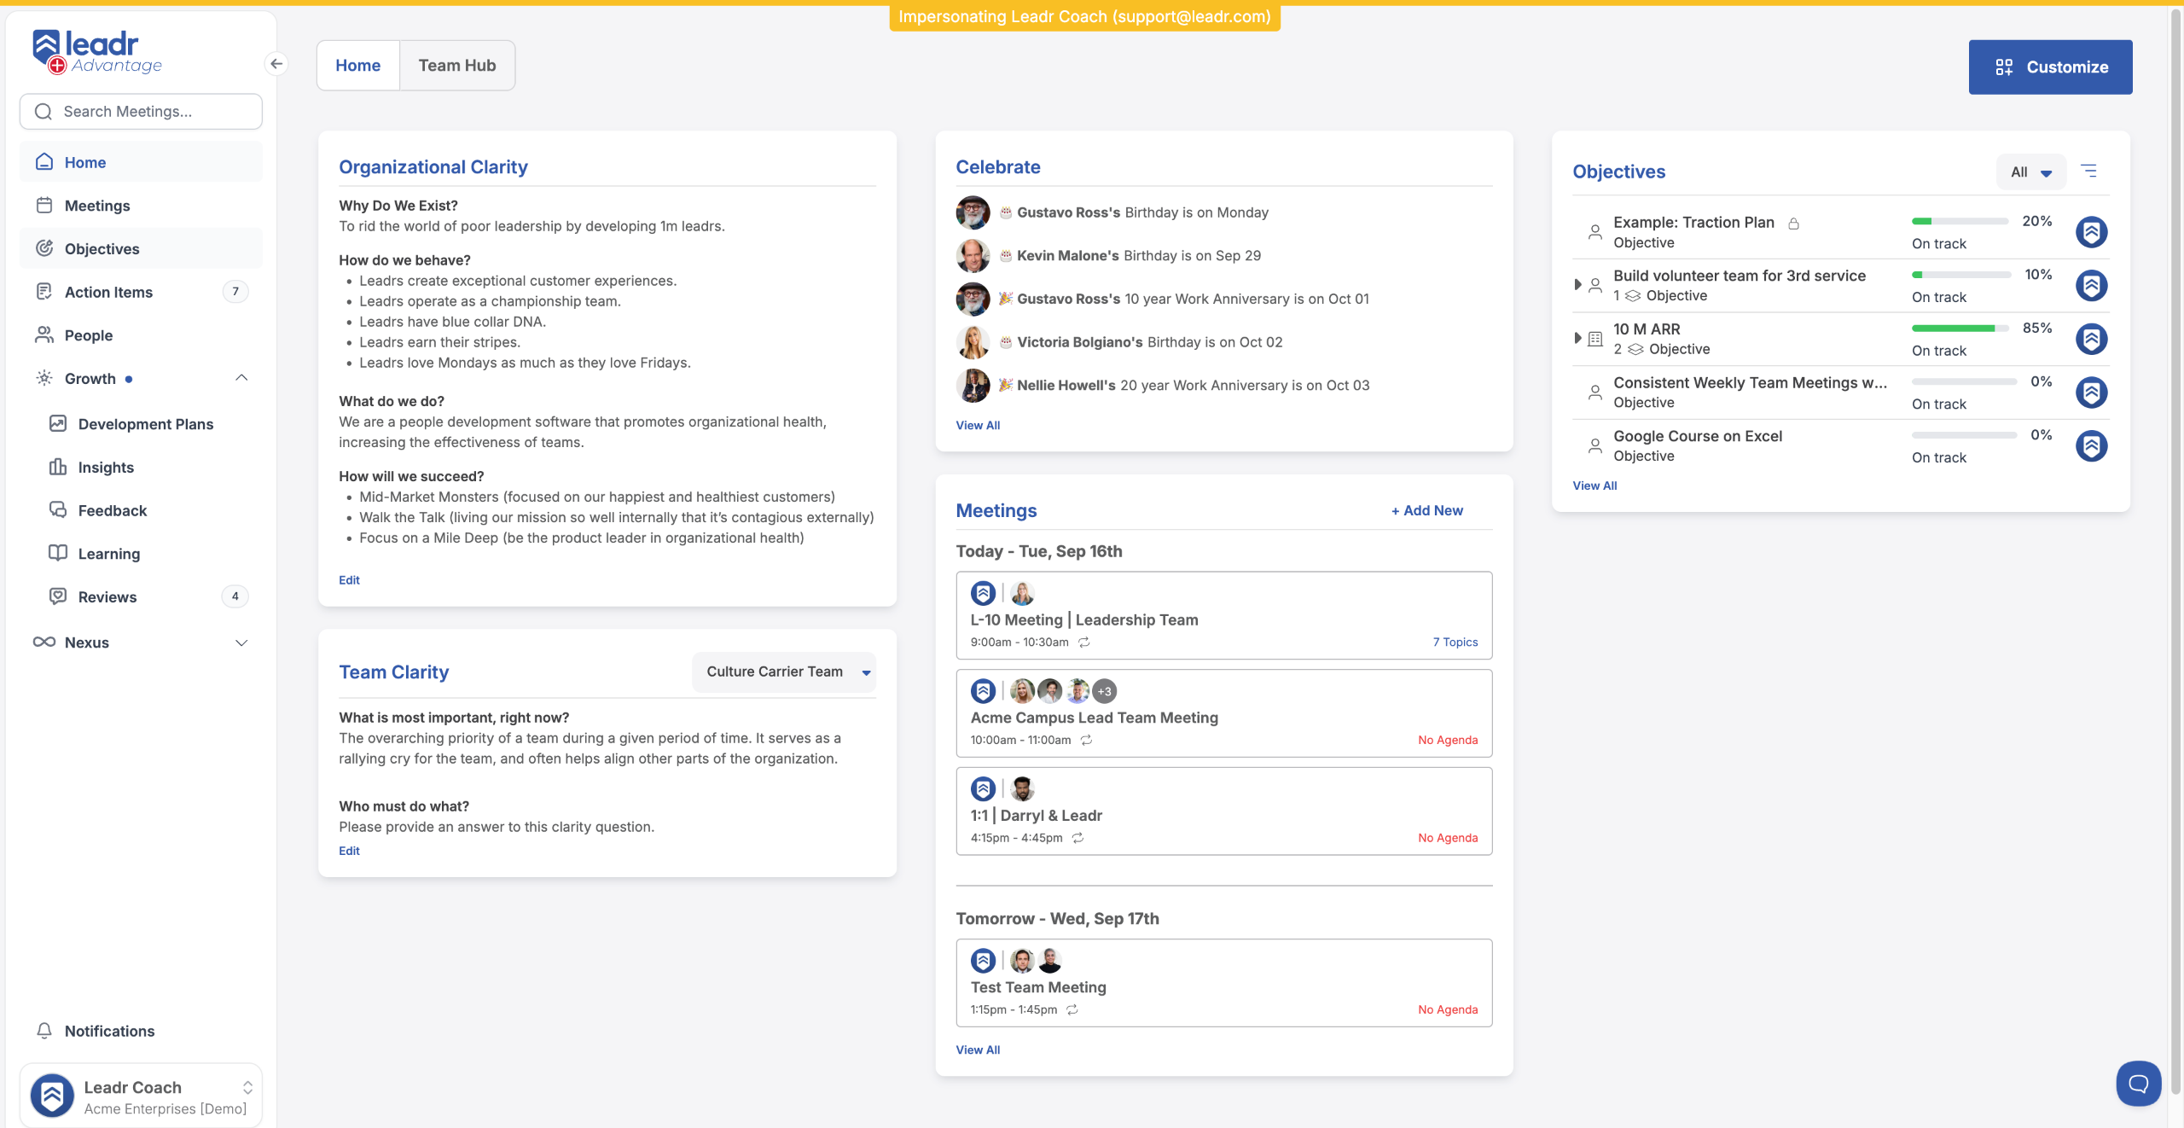Go to Action Items in the sidebar

click(x=108, y=292)
